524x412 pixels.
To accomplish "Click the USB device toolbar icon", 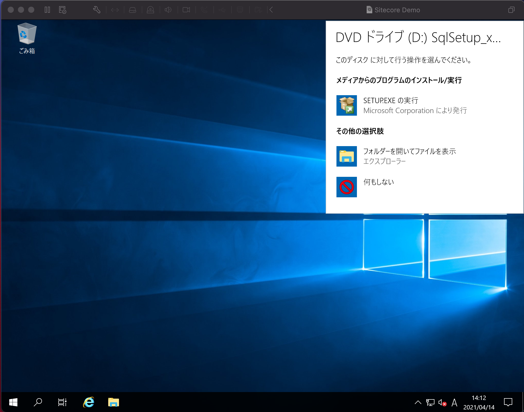I will point(222,10).
